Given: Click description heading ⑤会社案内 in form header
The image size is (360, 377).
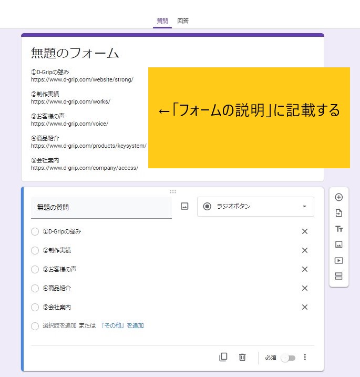Looking at the screenshot, I should (45, 160).
